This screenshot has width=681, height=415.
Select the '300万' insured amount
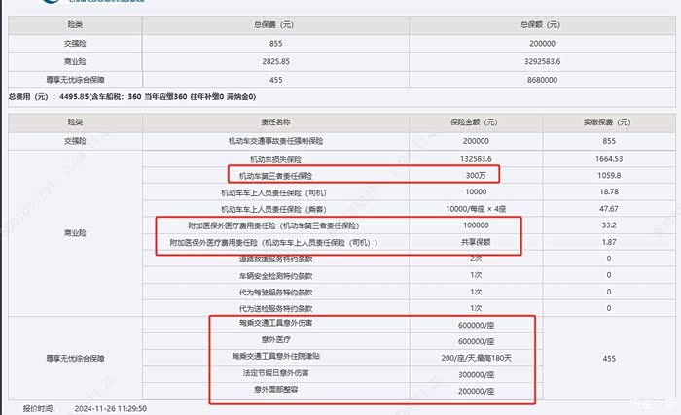[x=476, y=175]
